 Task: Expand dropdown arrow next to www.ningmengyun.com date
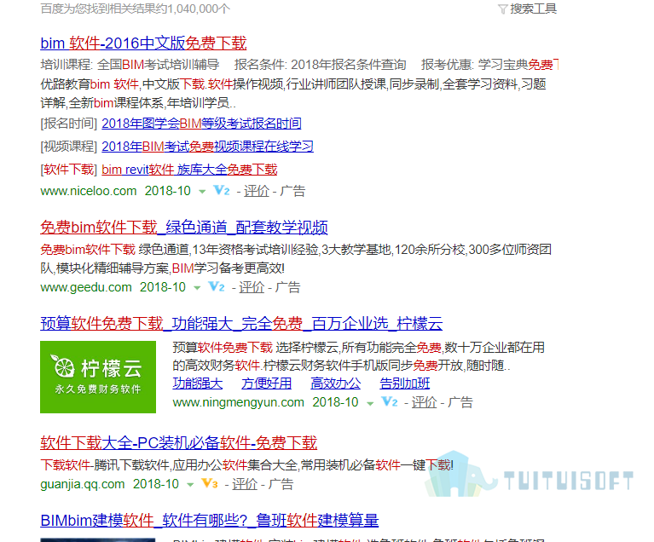click(x=370, y=403)
